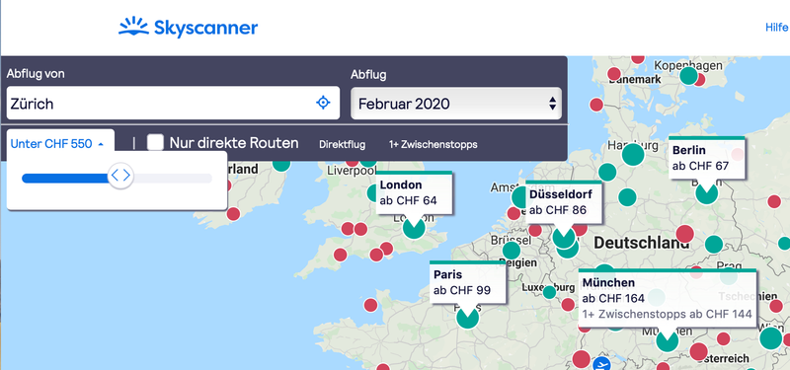Select the green London map pin
790x370 pixels.
[x=414, y=228]
